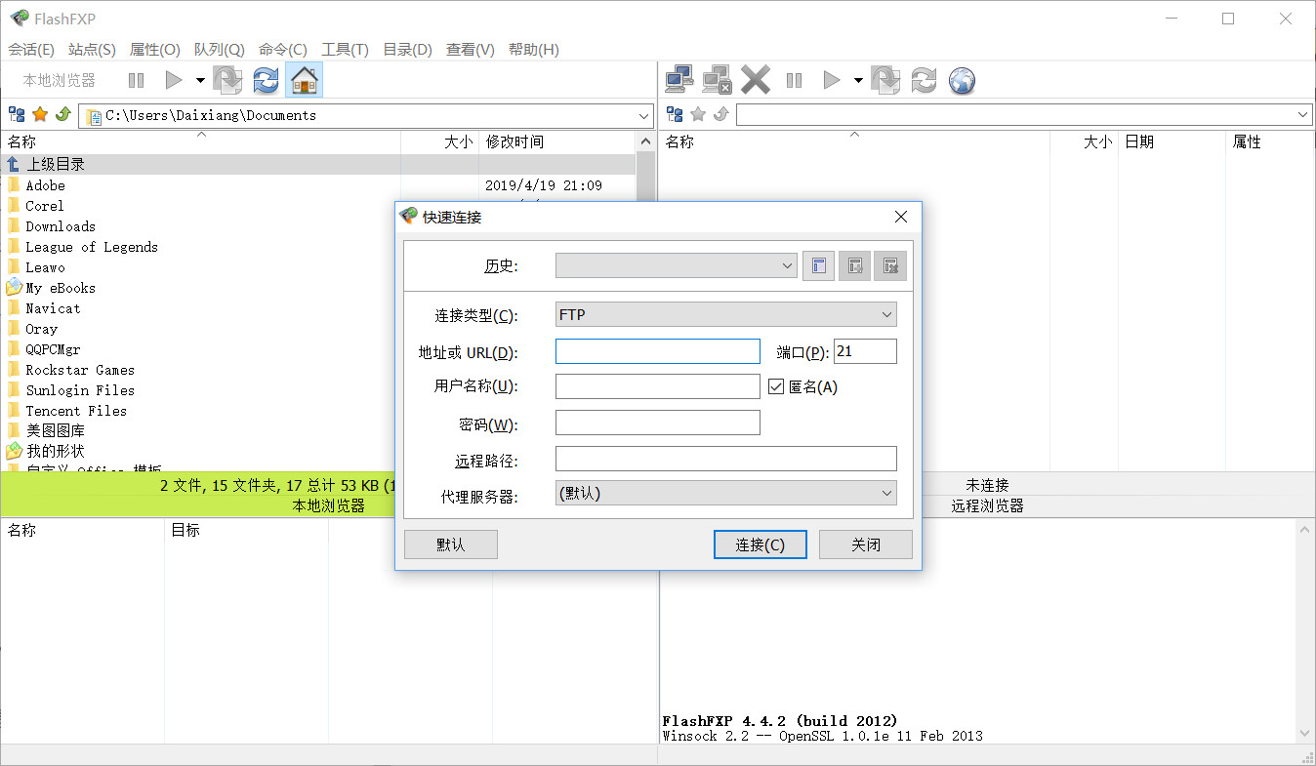
Task: Open the 站点(S) menu
Action: point(92,50)
